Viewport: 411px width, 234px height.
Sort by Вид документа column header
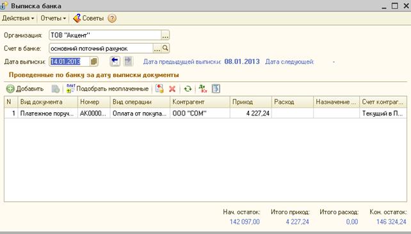click(48, 102)
